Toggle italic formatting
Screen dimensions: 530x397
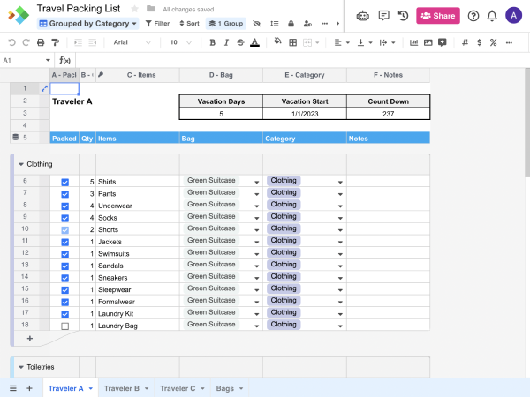[x=226, y=42]
